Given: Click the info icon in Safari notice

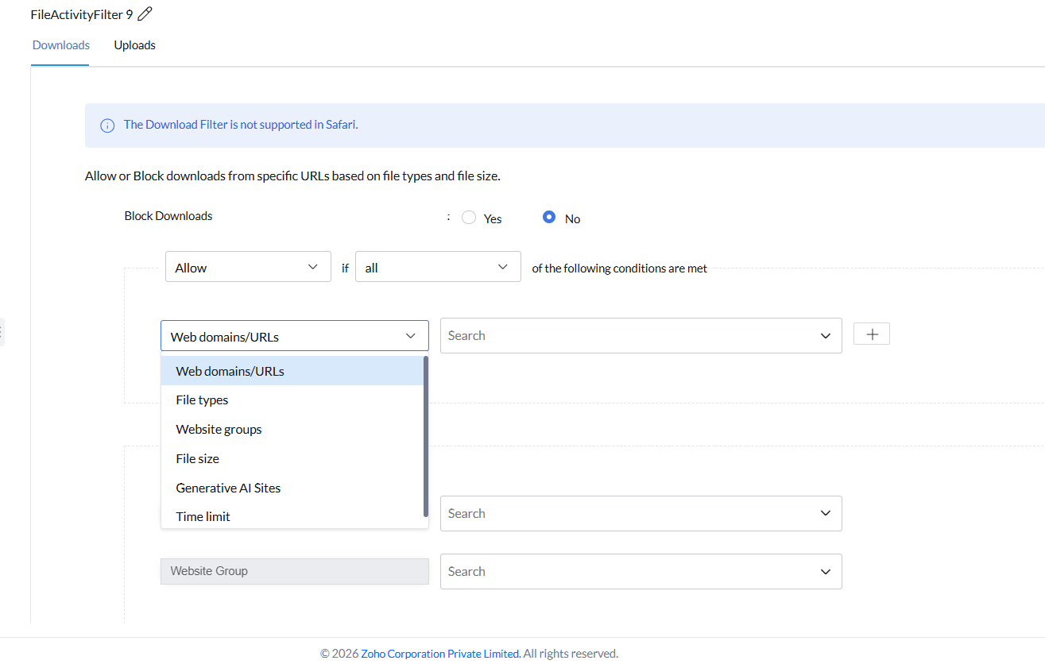Looking at the screenshot, I should coord(107,125).
